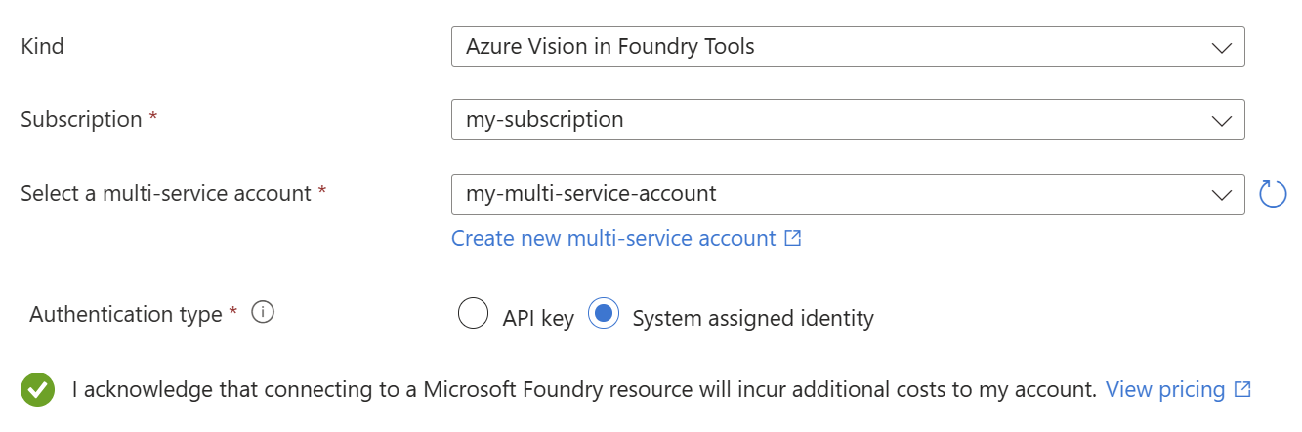Click the my-subscription combo box text
The width and height of the screenshot is (1302, 432).
[x=545, y=120]
